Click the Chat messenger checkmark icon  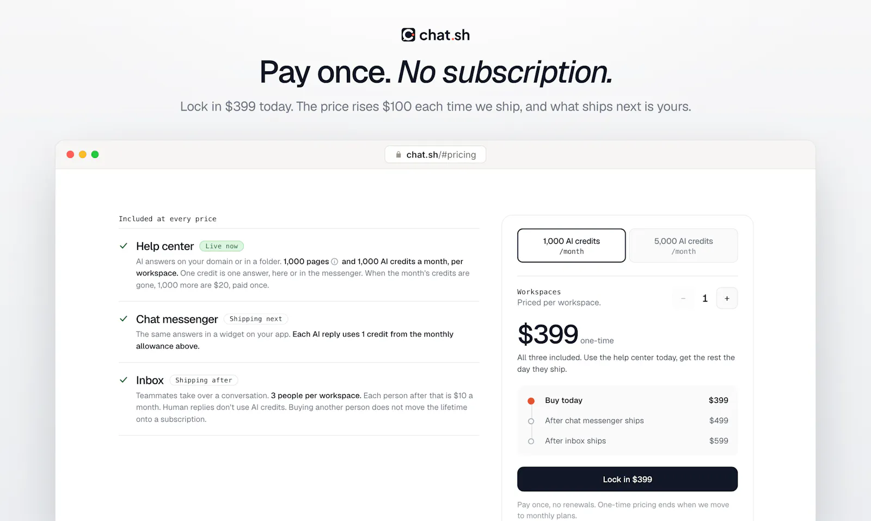124,319
